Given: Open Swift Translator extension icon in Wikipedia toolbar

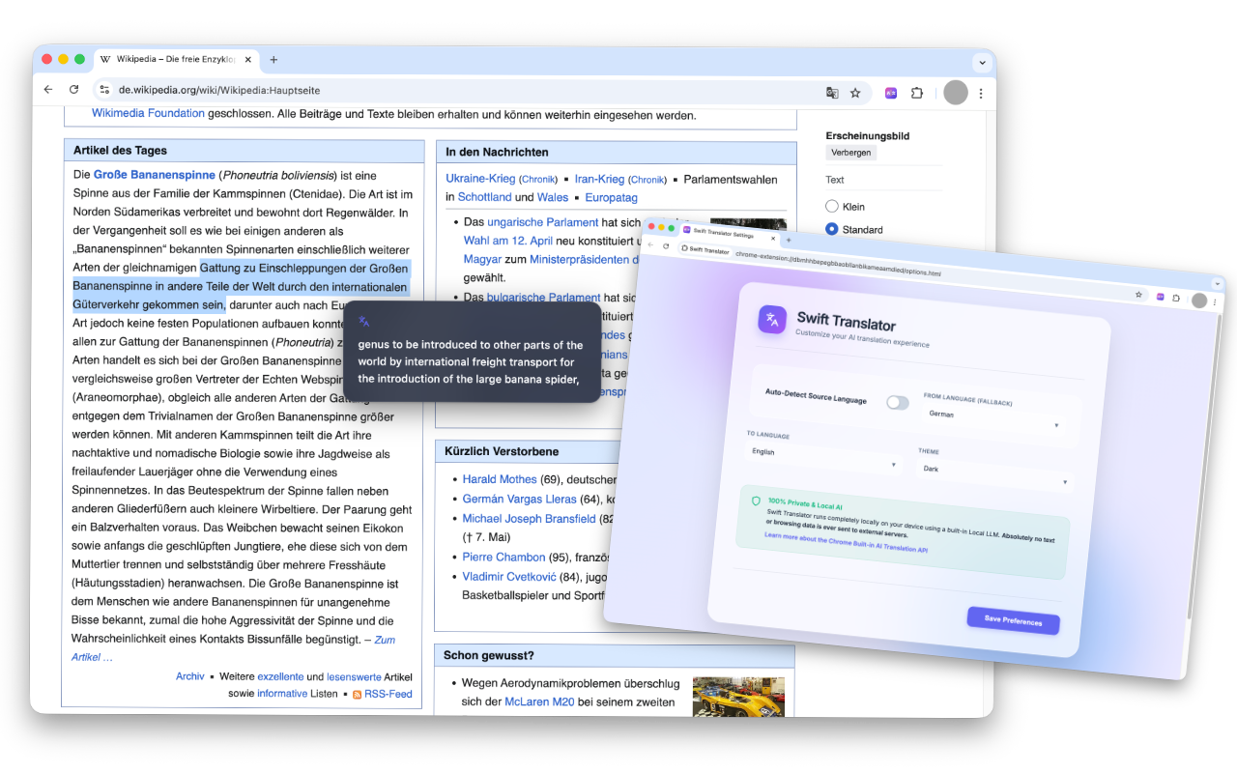Looking at the screenshot, I should point(891,93).
